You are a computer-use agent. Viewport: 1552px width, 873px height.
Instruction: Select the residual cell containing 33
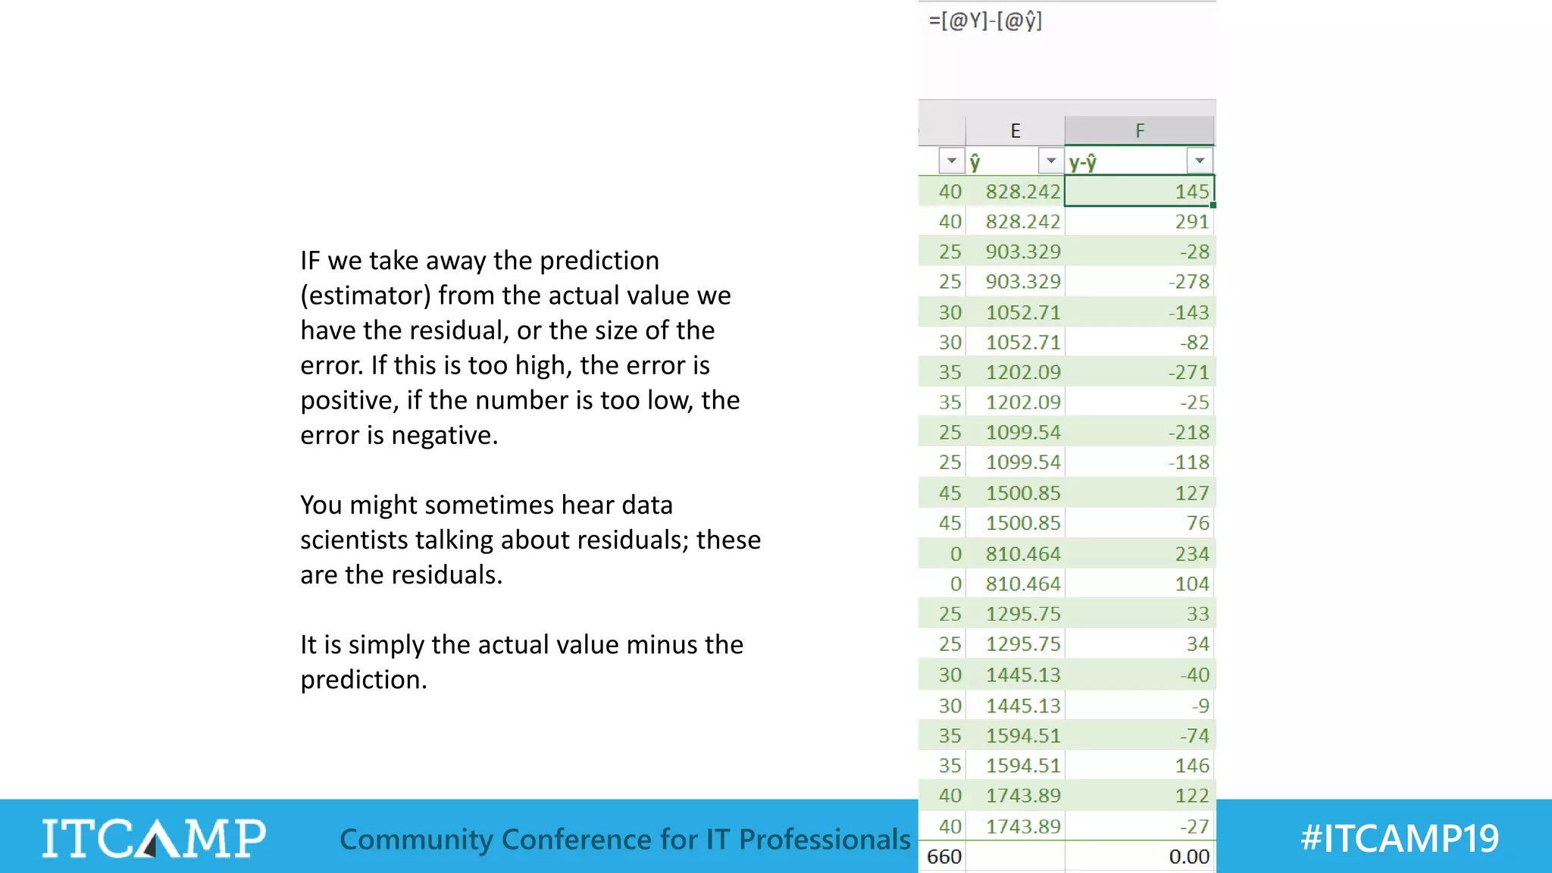click(1140, 614)
